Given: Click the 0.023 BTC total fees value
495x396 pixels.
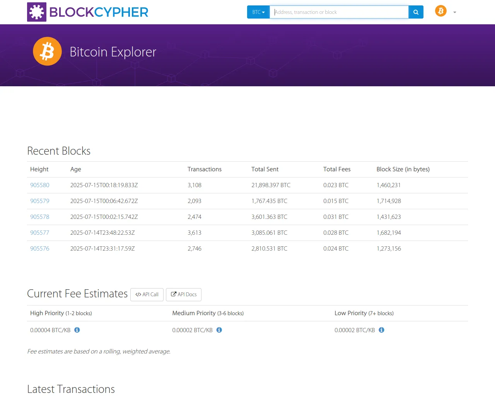Looking at the screenshot, I should [x=336, y=185].
